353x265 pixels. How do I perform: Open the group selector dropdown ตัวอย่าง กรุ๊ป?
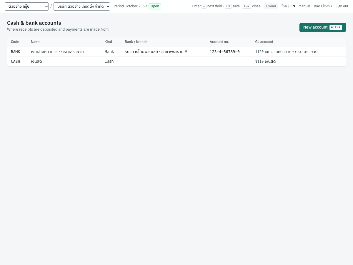point(26,6)
